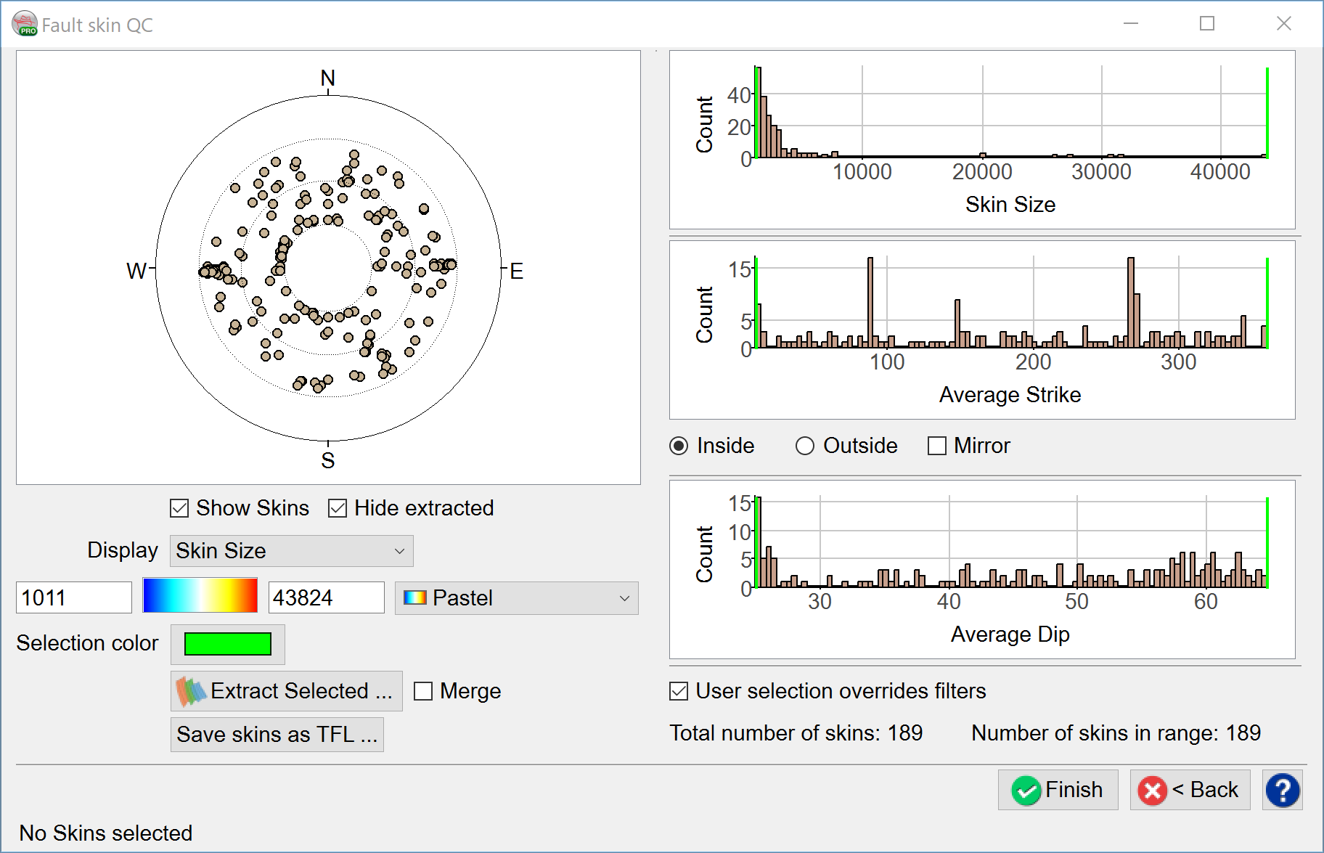1324x853 pixels.
Task: Enable the Mirror checkbox
Action: tap(937, 446)
